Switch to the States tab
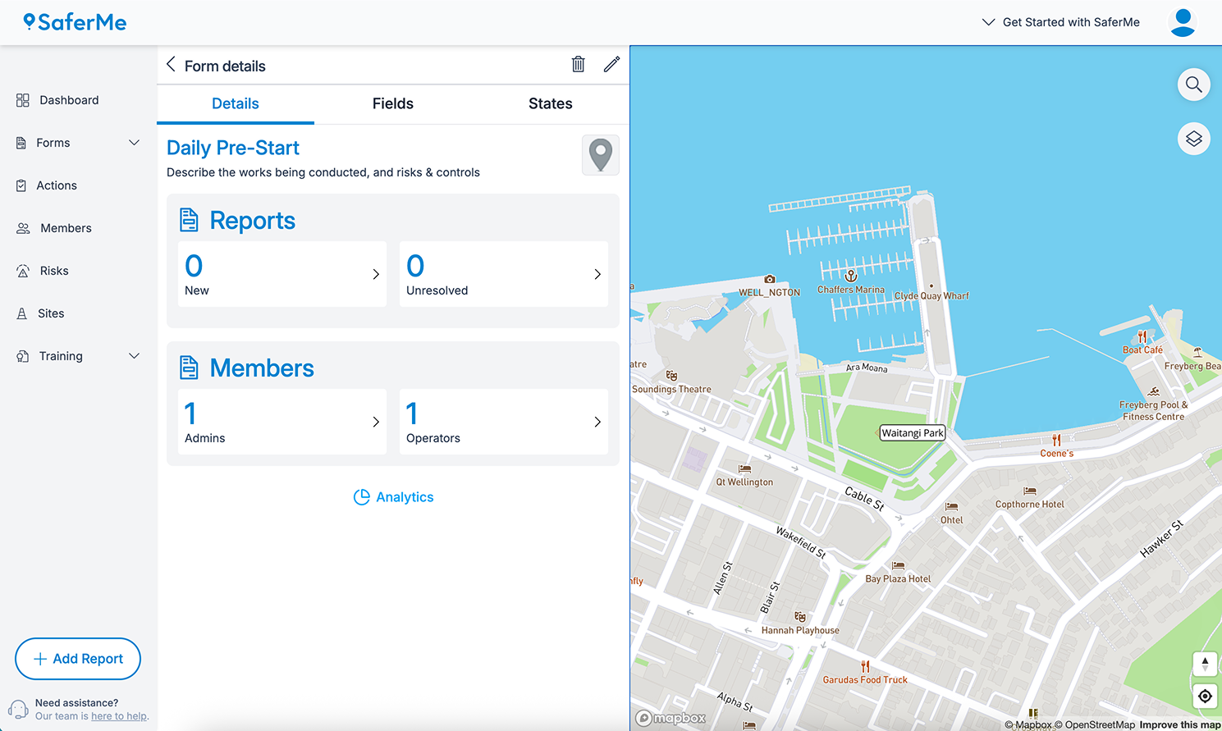Image resolution: width=1222 pixels, height=731 pixels. tap(550, 103)
